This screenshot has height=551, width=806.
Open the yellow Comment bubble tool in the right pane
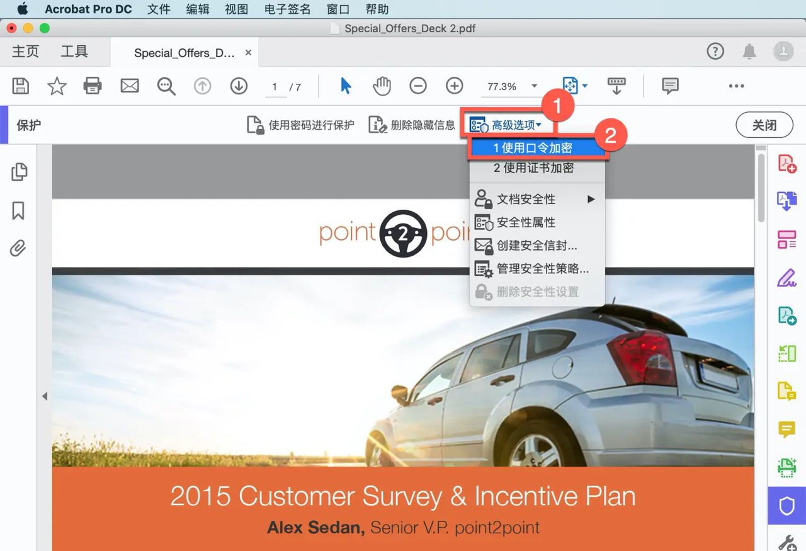[787, 429]
